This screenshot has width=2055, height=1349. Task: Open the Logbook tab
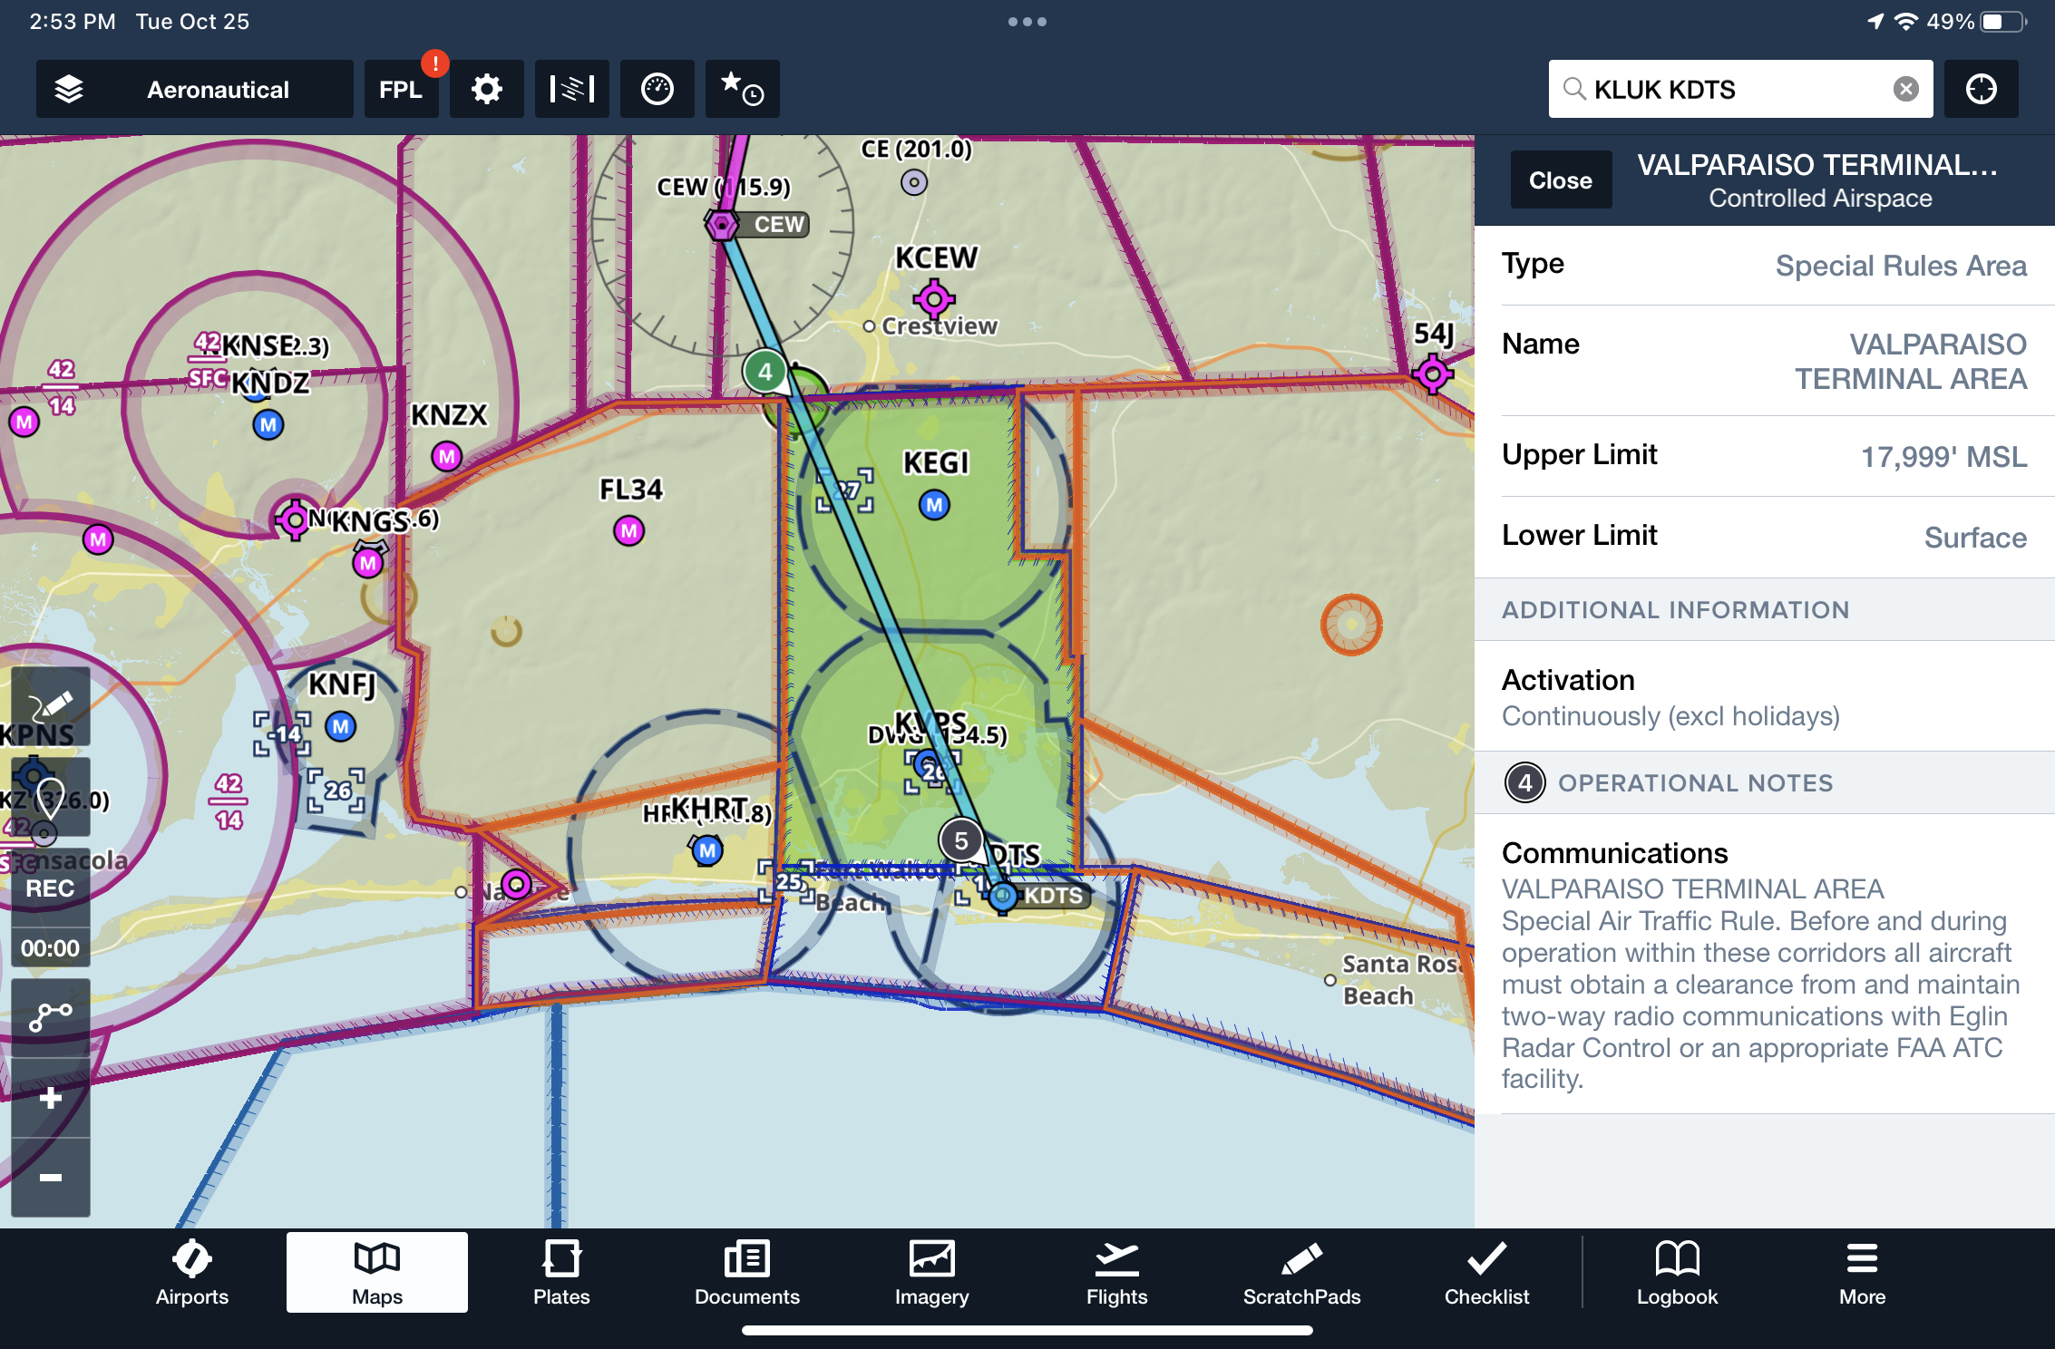click(x=1678, y=1273)
